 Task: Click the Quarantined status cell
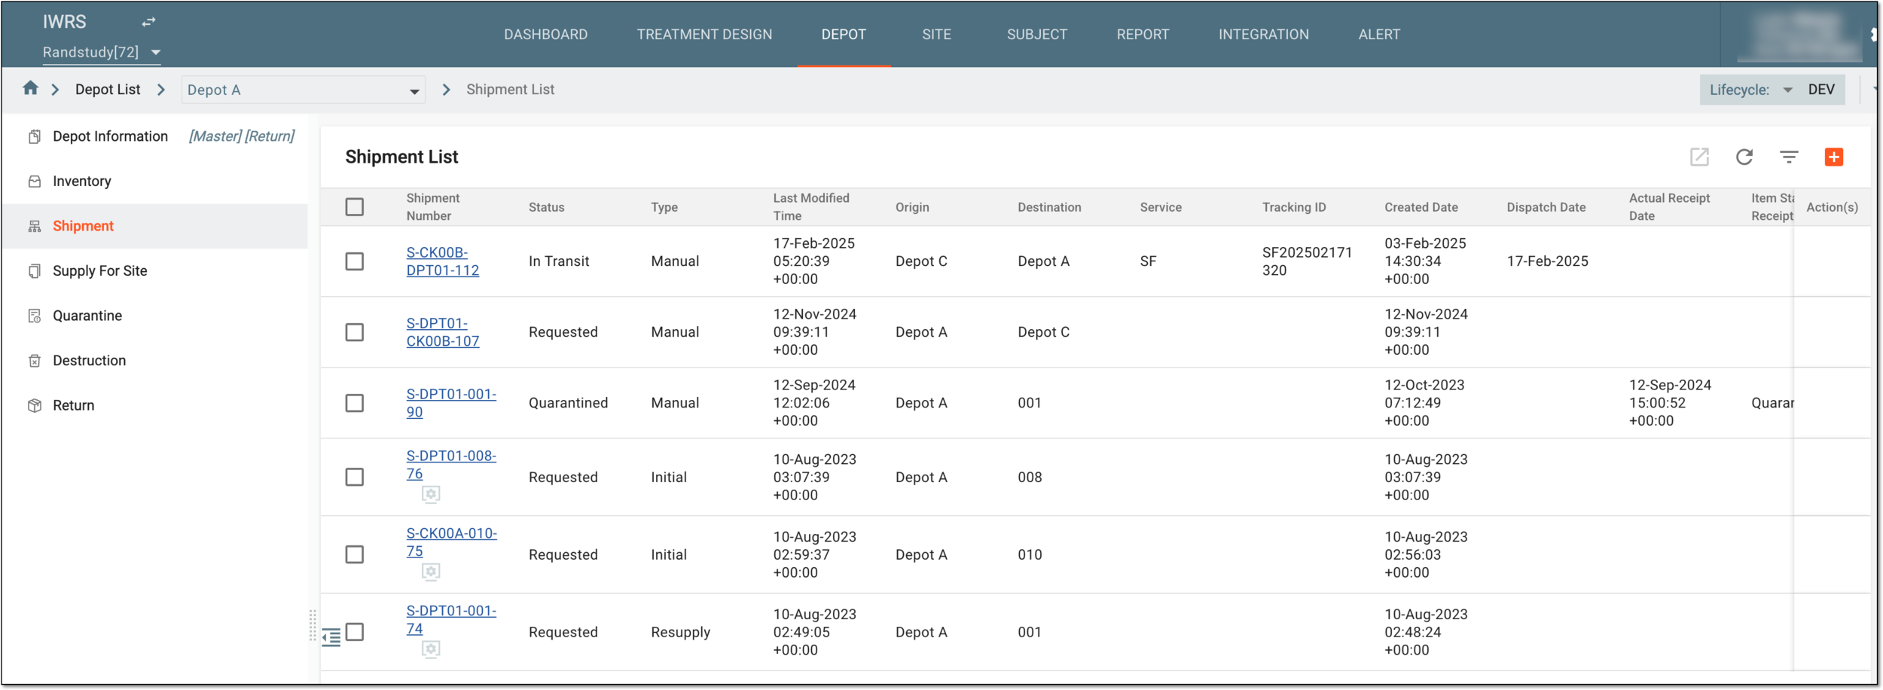pyautogui.click(x=568, y=403)
